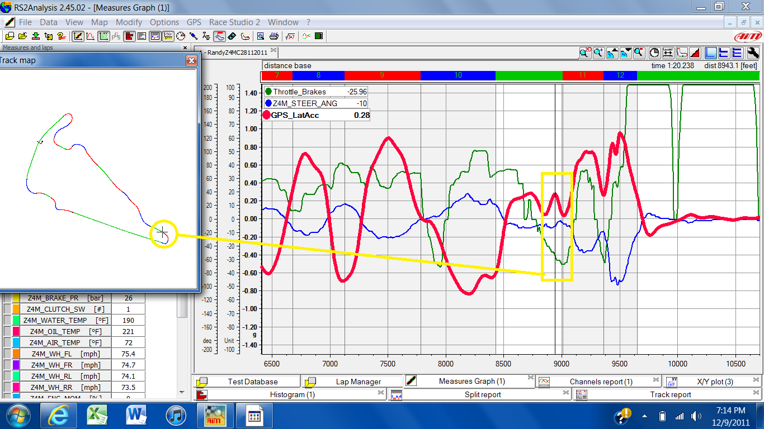Screen dimensions: 764x429
Task: Open the Measures Graph toolbar icon with pencil
Action: tap(78, 36)
